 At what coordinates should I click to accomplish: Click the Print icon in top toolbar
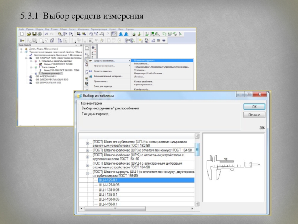(39, 34)
